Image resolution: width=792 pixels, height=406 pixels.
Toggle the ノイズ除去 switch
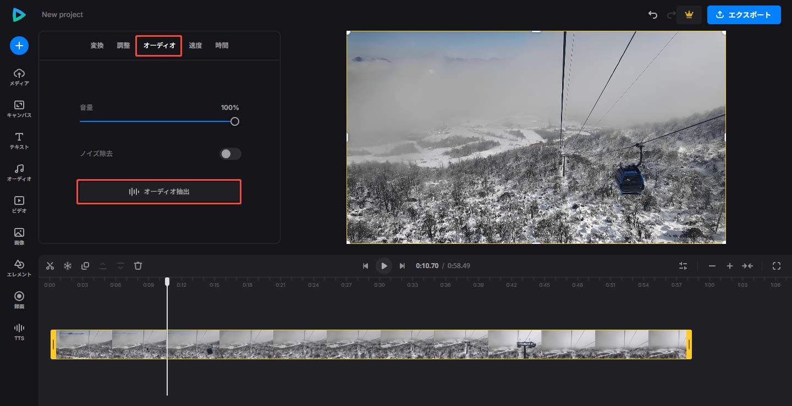(x=230, y=154)
